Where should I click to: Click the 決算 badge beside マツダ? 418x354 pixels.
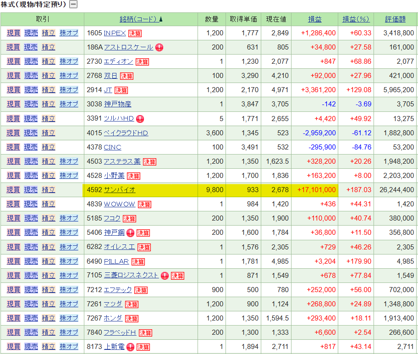pos(132,304)
